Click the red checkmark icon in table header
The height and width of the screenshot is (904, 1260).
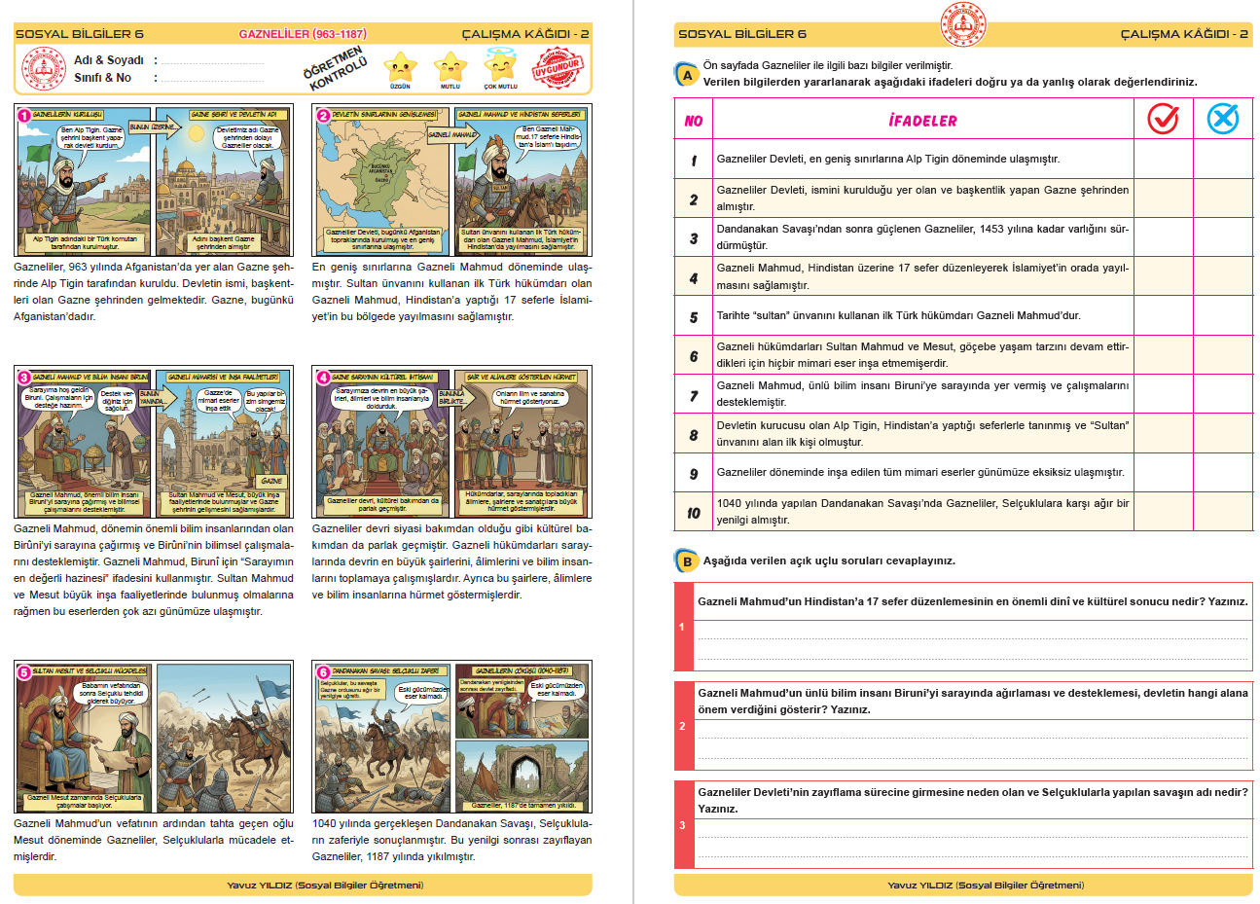pos(1163,119)
